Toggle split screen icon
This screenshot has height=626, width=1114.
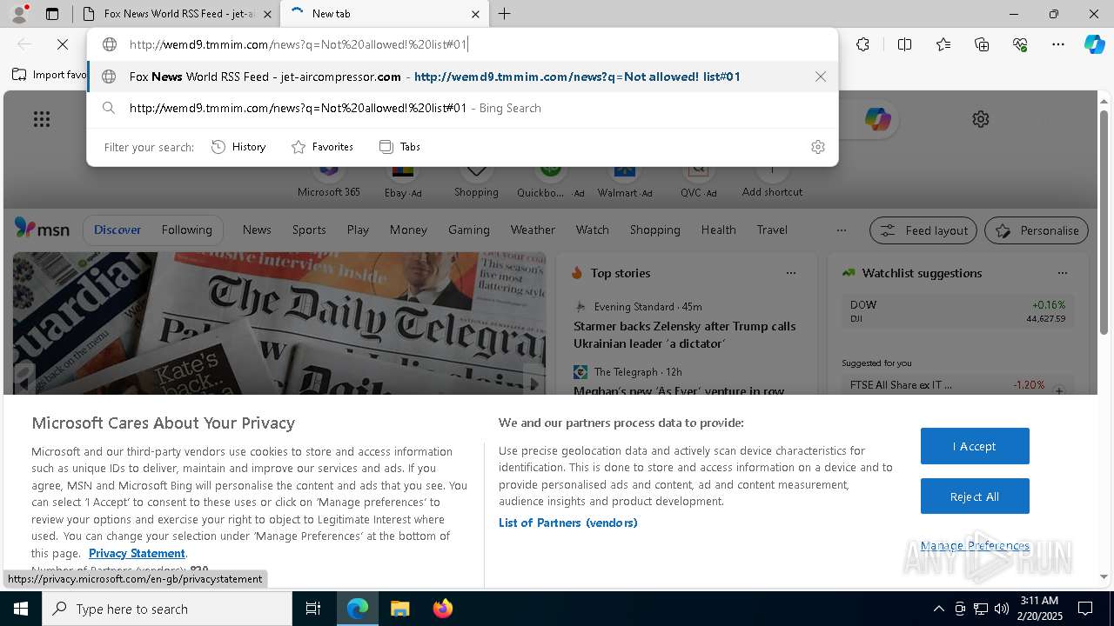click(x=904, y=44)
